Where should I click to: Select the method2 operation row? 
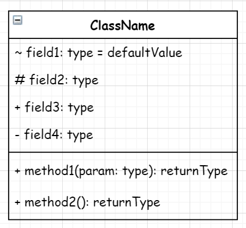tap(123, 202)
